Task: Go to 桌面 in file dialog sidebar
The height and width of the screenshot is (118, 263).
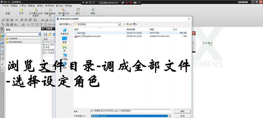Action: coord(64,40)
